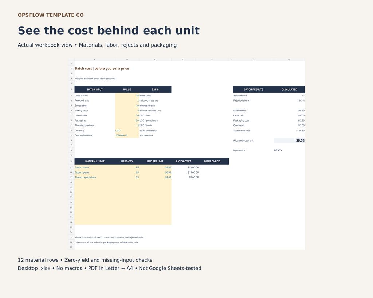This screenshot has width=373, height=298.
Task: Select the 'Fabric / meter' material cell
Action: (x=95, y=167)
